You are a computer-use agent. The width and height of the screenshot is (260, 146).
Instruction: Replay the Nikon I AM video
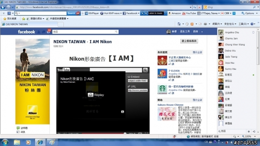[x=96, y=95]
